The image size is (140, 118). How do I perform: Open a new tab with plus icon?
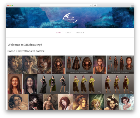point(133,6)
